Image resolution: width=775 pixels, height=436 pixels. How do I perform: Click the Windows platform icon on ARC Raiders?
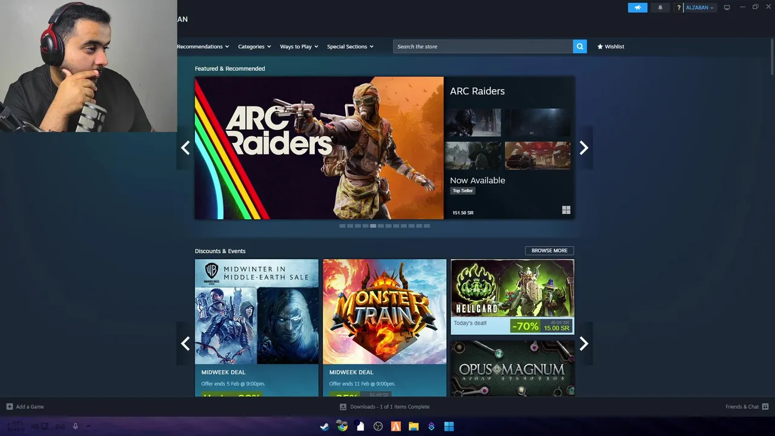click(x=566, y=210)
